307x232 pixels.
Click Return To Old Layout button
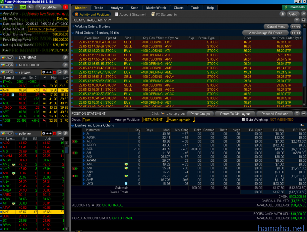pyautogui.click(x=235, y=114)
